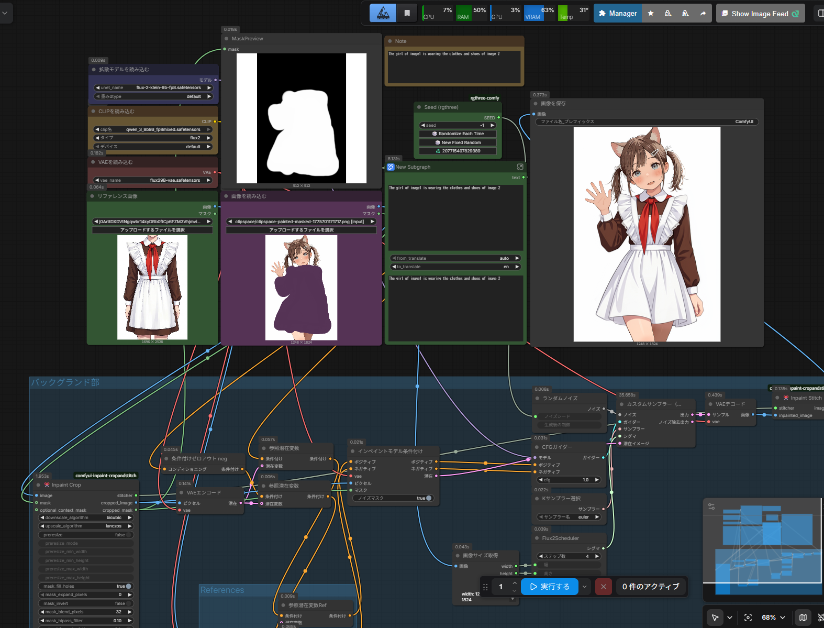The image size is (824, 628).
Task: Click the share arrow icon in the top toolbar
Action: click(x=703, y=14)
